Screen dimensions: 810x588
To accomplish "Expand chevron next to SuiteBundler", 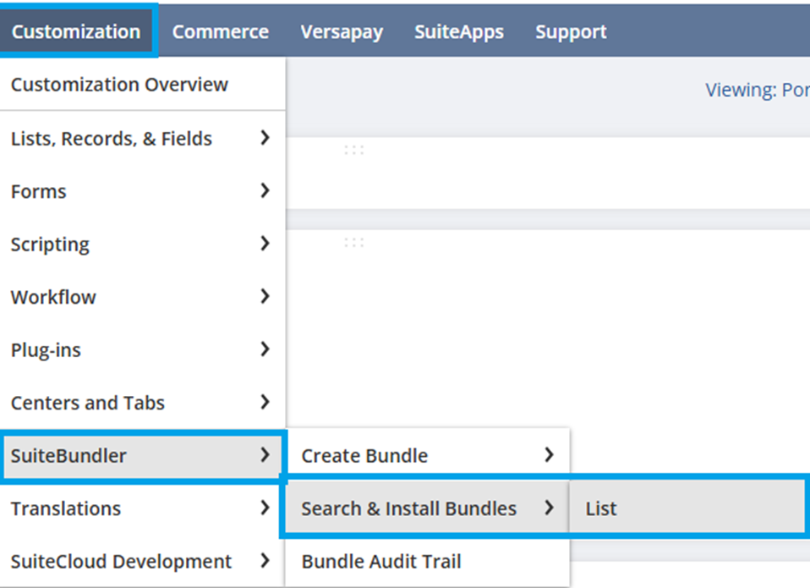I will point(265,454).
